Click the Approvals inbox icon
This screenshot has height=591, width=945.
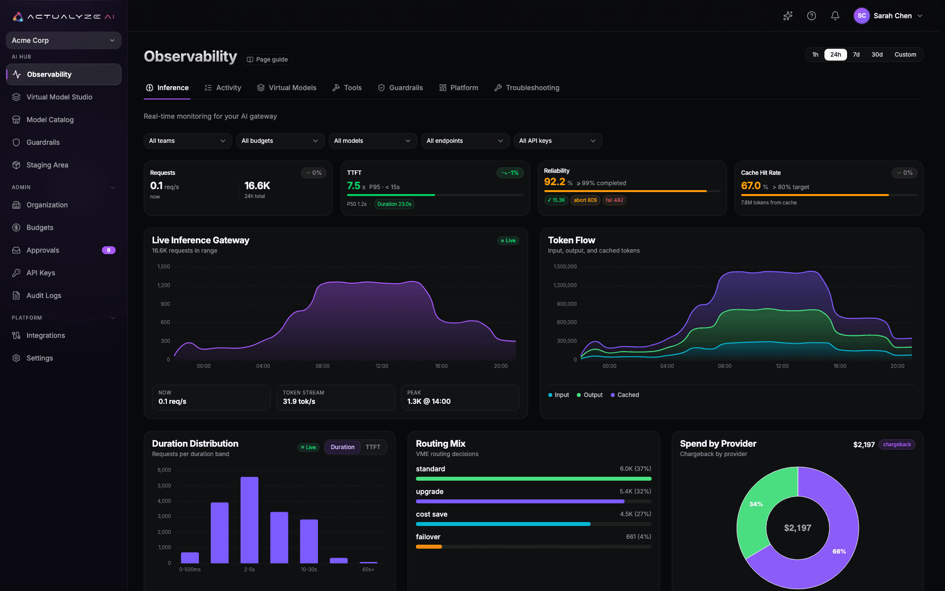click(16, 250)
